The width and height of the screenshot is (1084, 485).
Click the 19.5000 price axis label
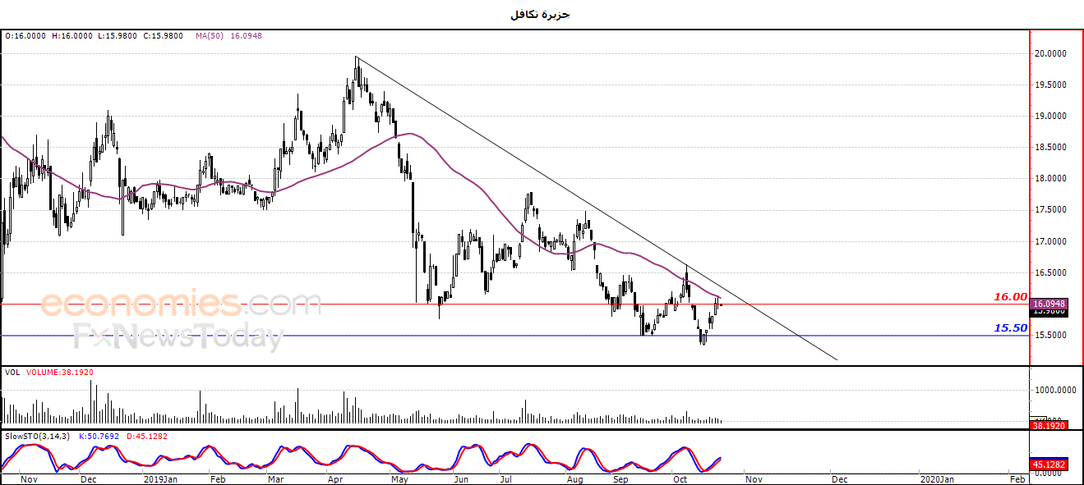[1051, 85]
